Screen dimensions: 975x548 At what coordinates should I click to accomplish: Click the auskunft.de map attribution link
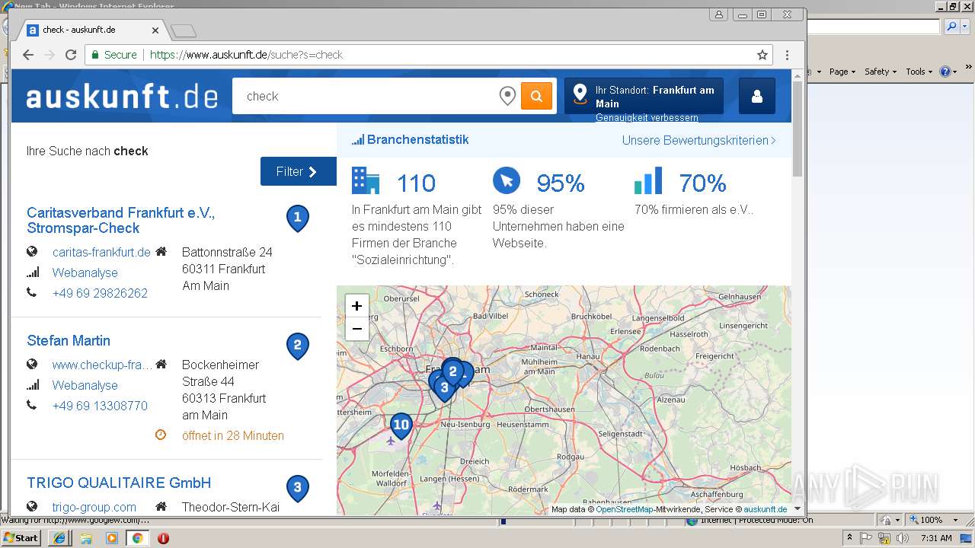coord(766,509)
